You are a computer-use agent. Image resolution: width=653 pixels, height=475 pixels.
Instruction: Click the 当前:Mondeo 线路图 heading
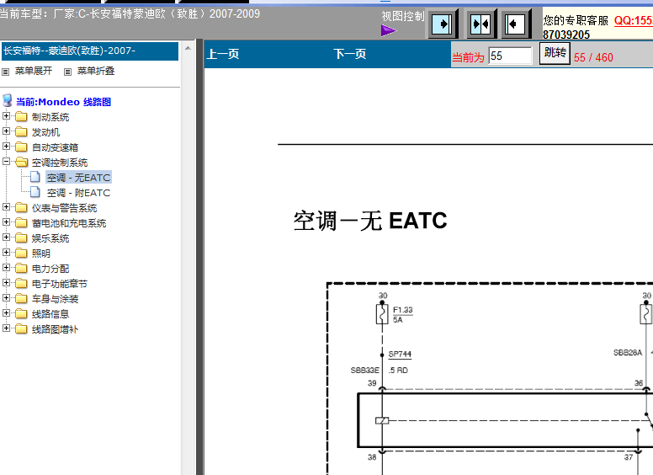(x=63, y=102)
